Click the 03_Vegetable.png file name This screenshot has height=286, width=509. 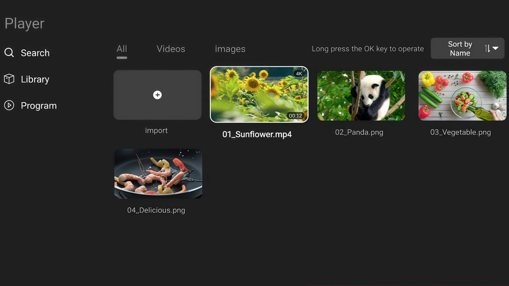[x=461, y=132]
